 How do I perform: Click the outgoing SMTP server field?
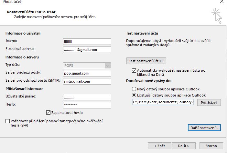click(87, 81)
